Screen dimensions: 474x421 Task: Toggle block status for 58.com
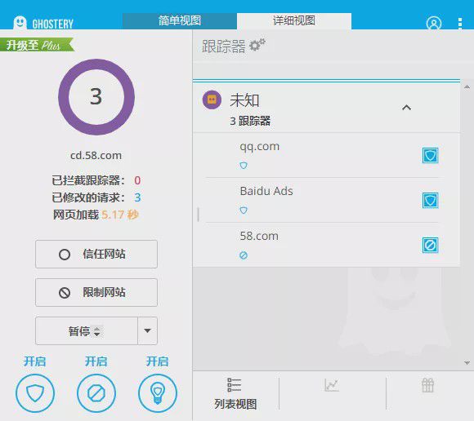point(430,245)
